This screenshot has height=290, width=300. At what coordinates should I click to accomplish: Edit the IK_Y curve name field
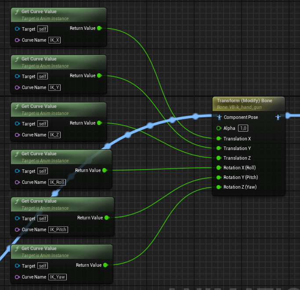point(54,88)
